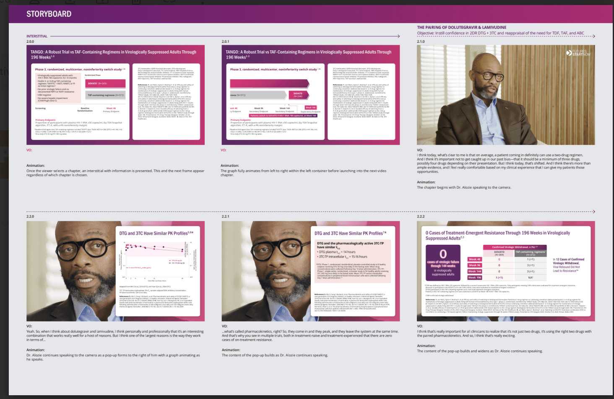Click animation note "The graph fully animates from left to right"
The width and height of the screenshot is (614, 399).
303,173
